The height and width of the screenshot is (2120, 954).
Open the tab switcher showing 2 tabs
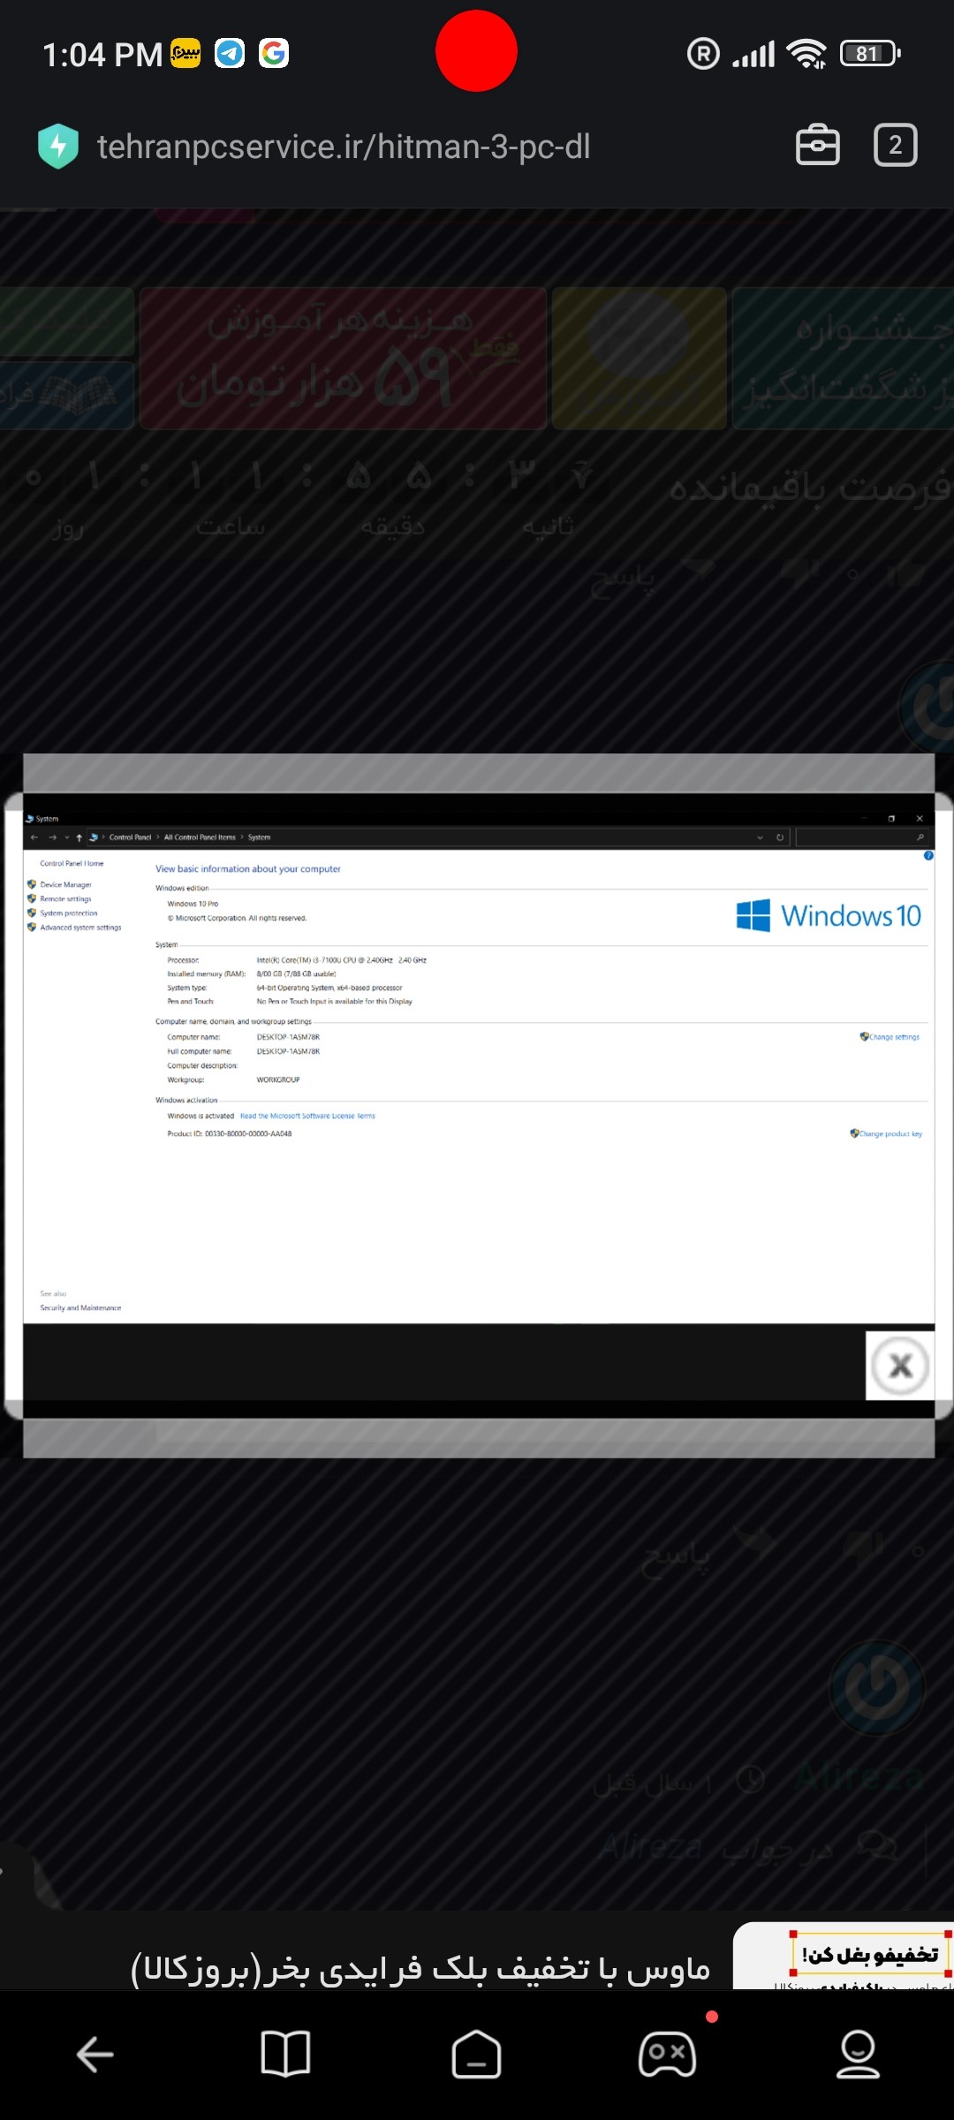(x=895, y=146)
